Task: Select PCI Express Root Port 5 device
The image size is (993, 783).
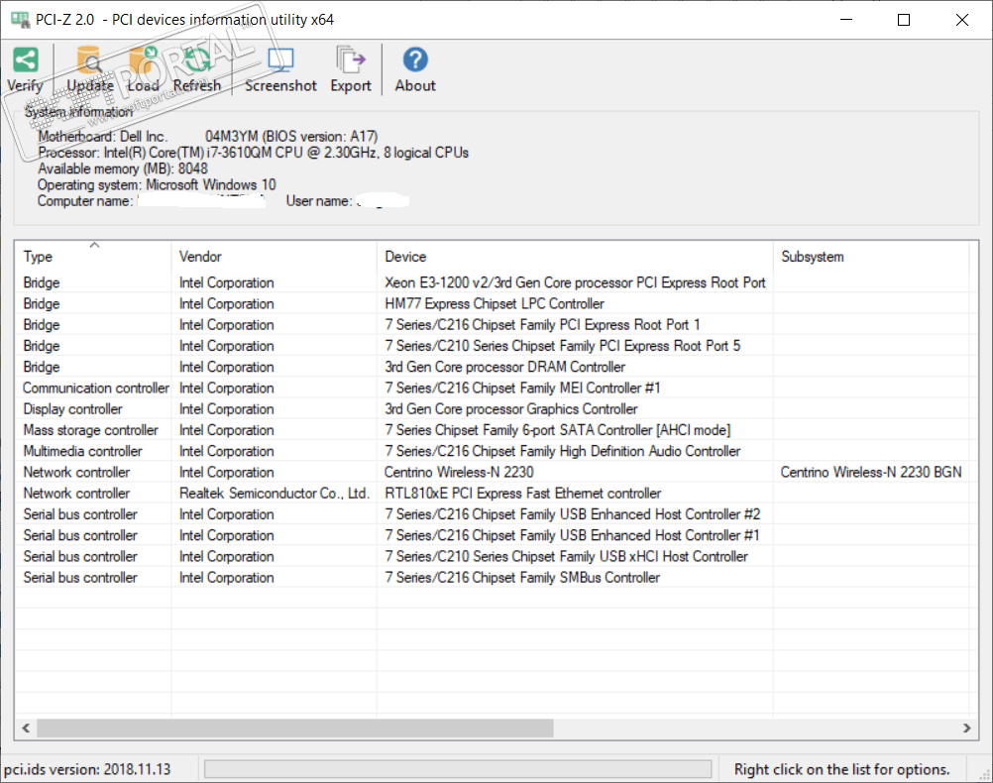Action: tap(562, 346)
